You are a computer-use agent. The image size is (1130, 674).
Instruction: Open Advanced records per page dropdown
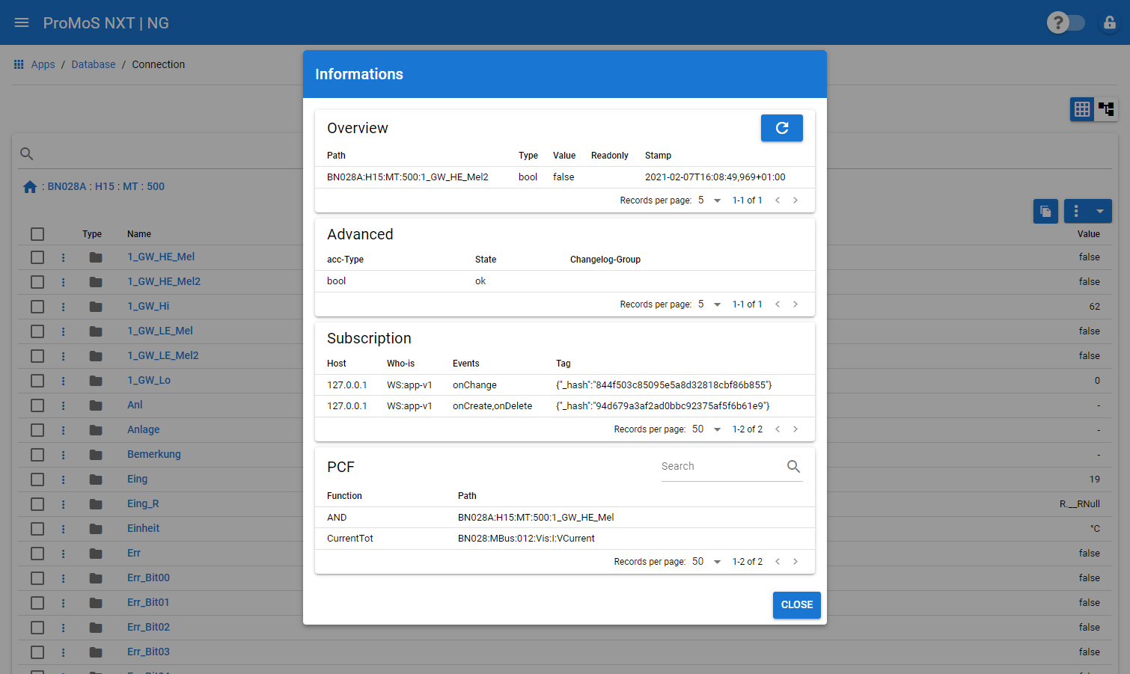coord(709,304)
